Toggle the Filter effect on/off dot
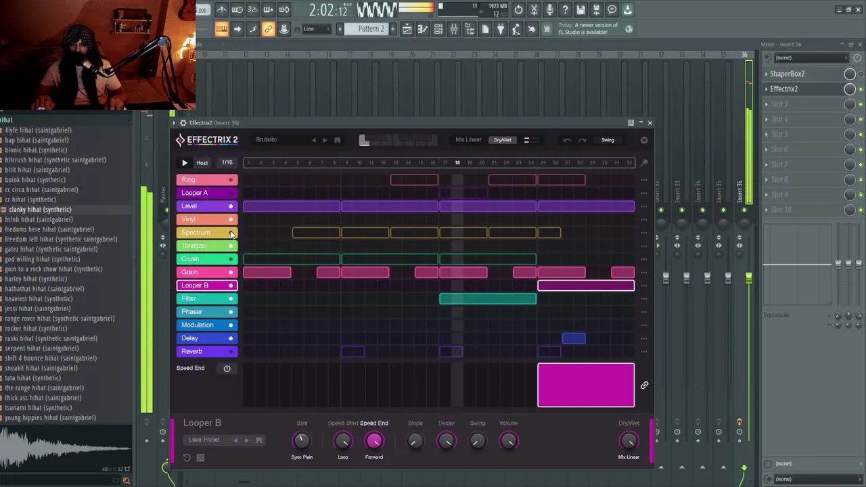Viewport: 866px width, 487px height. coord(231,298)
